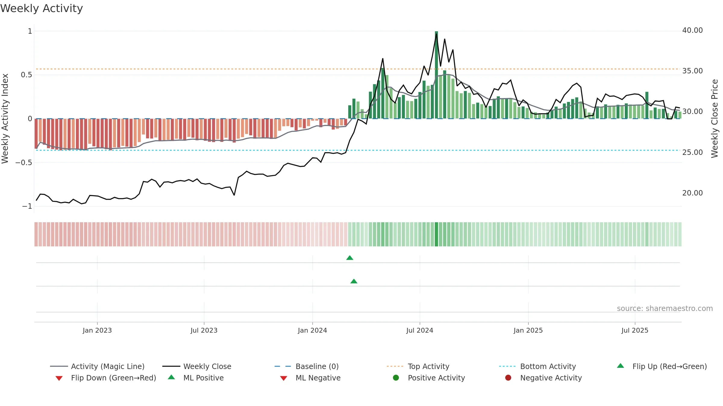Toggle the Activity (Magic Line) legend entry
Image resolution: width=723 pixels, height=406 pixels.
[97, 366]
